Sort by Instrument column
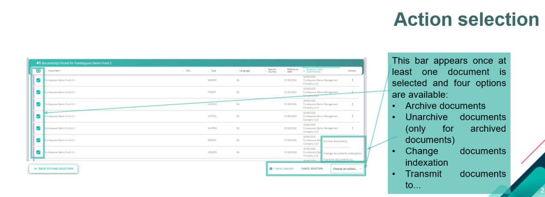The image size is (545, 197). (x=54, y=71)
